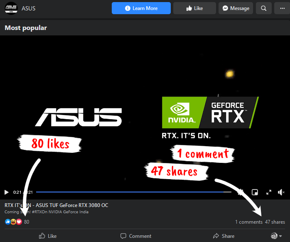Screen dimensions: 290x242
Task: Click Comment button on the post
Action: (x=135, y=236)
